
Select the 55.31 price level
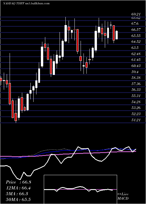click(x=136, y=96)
